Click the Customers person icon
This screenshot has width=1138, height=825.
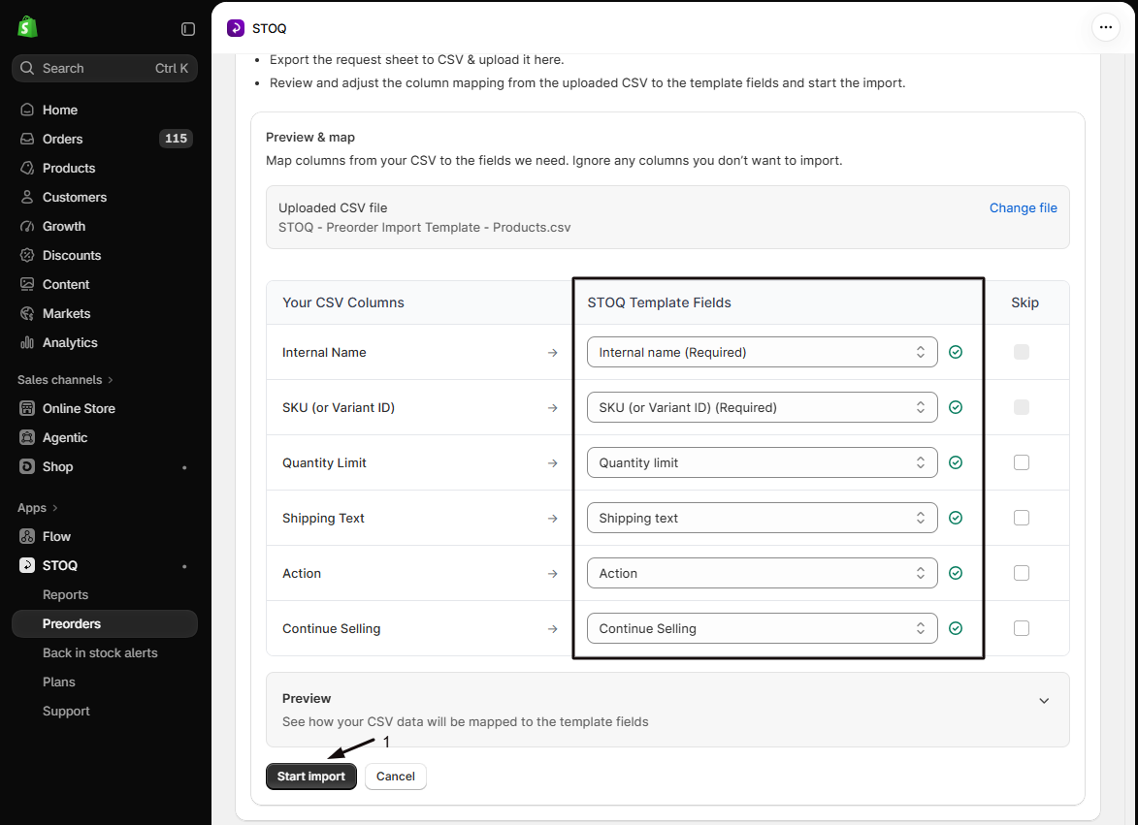[27, 197]
